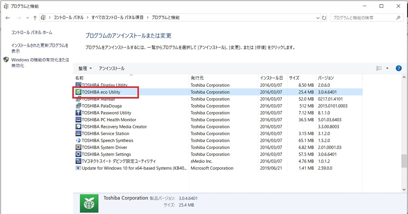
Task: Open コントロール パネル ホーム link
Action: click(32, 33)
